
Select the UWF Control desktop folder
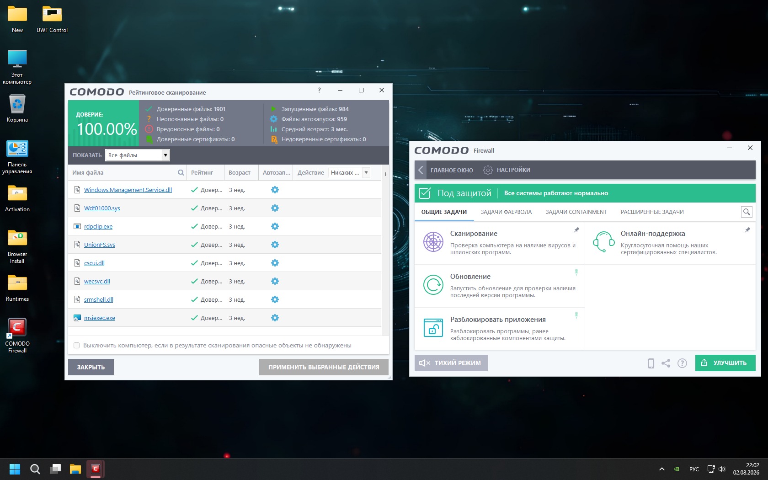tap(52, 19)
